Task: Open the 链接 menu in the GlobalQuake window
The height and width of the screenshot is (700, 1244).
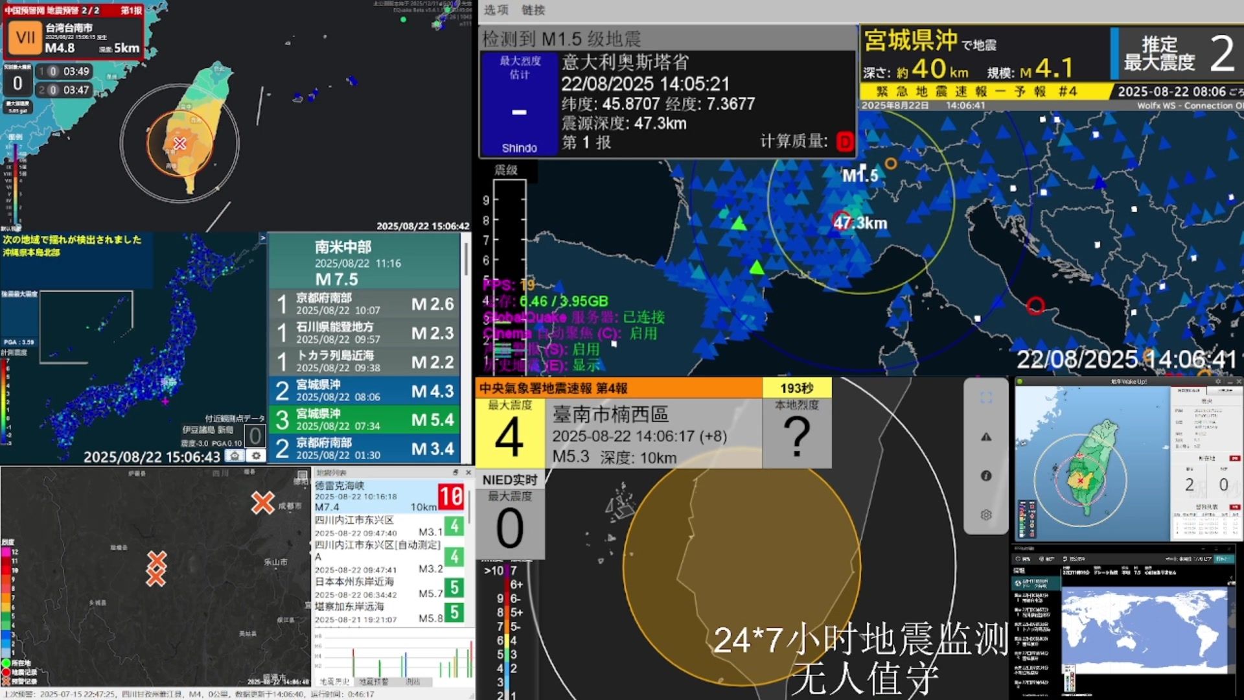Action: pyautogui.click(x=533, y=10)
